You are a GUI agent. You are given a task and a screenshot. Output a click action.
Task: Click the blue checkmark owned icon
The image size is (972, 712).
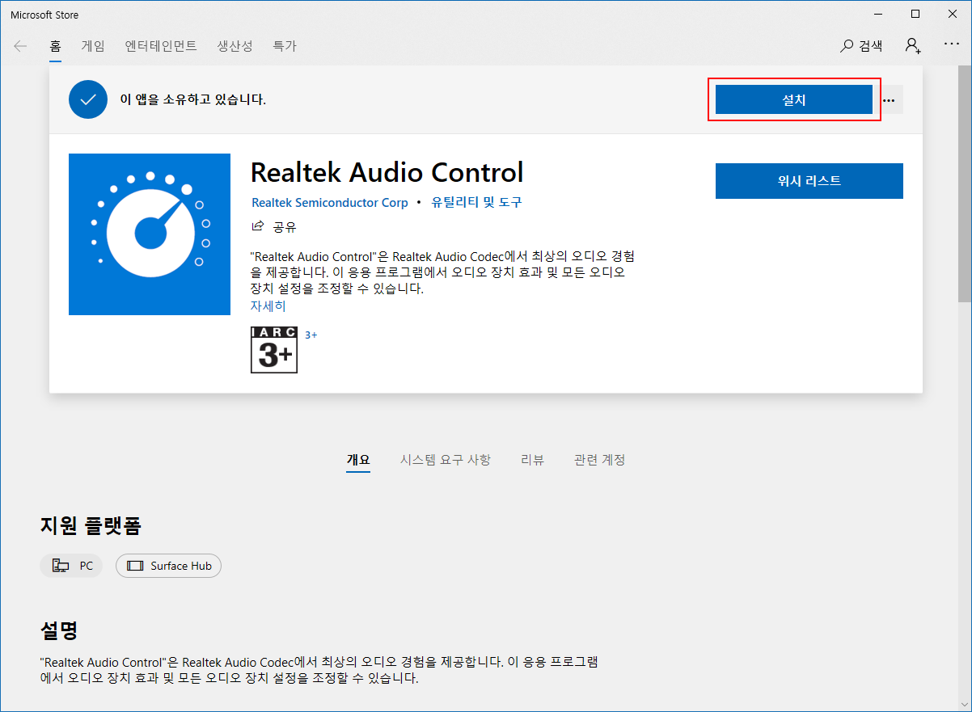coord(88,99)
